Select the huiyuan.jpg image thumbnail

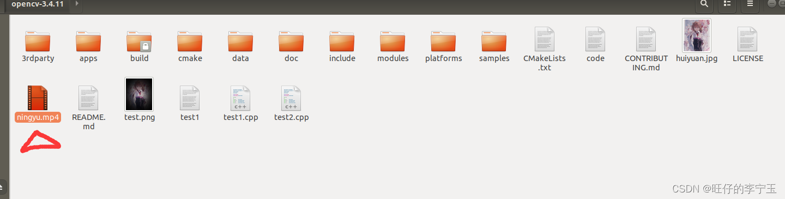(697, 35)
